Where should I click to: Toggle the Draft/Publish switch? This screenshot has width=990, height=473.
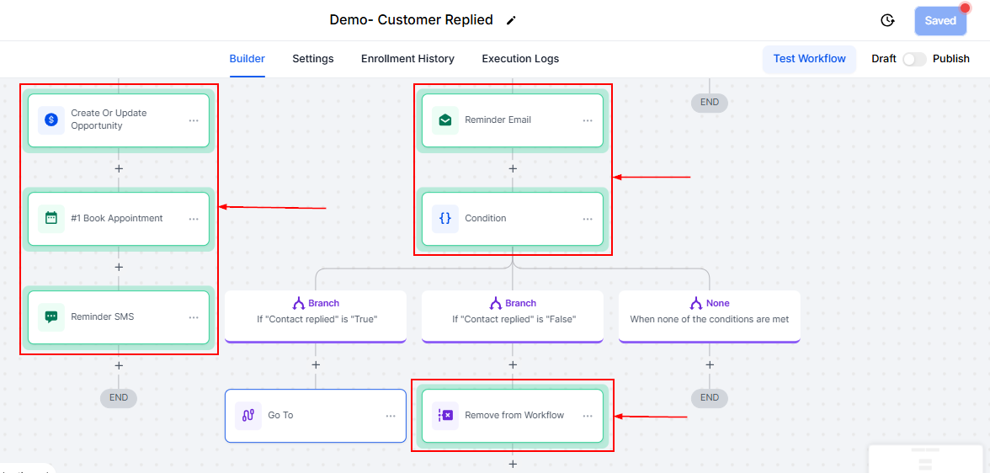click(x=914, y=59)
